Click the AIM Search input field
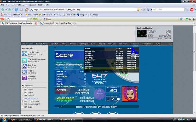Screen dimensions: 196x122 pyautogui.click(x=168, y=10)
